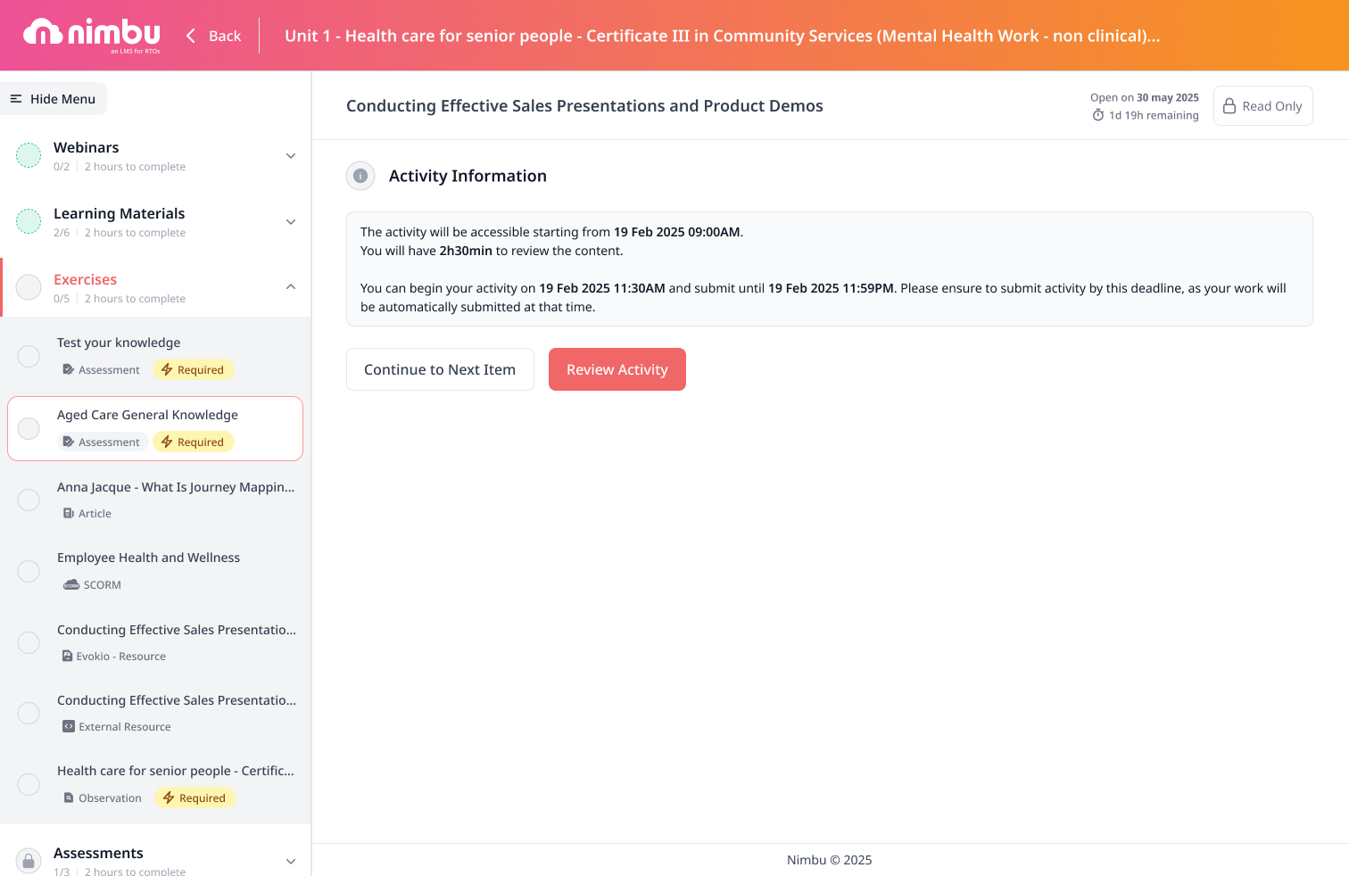Image resolution: width=1349 pixels, height=876 pixels.
Task: Toggle completion circle for Employee Health and Wellness
Action: tap(29, 571)
